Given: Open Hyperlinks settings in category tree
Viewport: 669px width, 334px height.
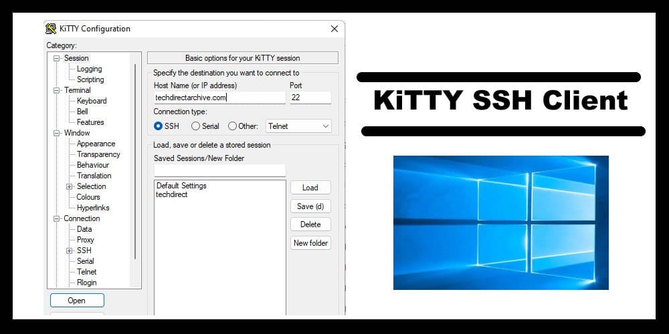Looking at the screenshot, I should (x=92, y=208).
